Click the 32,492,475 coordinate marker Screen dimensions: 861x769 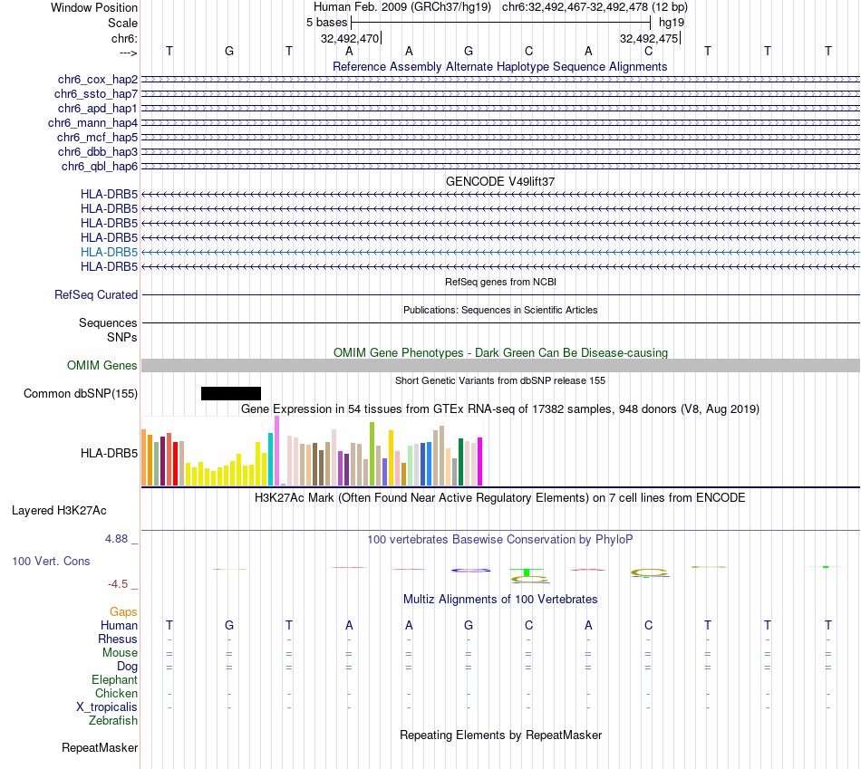pos(649,38)
